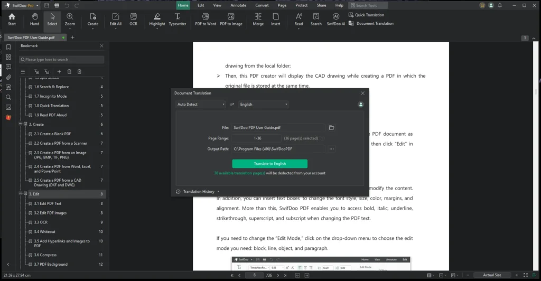The image size is (541, 281).
Task: Open the bookmark options list menu
Action: (23, 71)
